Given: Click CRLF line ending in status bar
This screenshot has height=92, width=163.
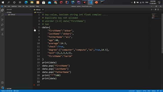Looking at the screenshot, I should [149, 91].
